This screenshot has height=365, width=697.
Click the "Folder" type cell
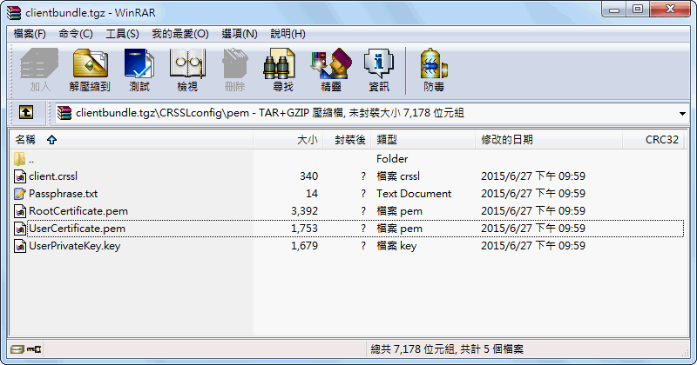[391, 159]
